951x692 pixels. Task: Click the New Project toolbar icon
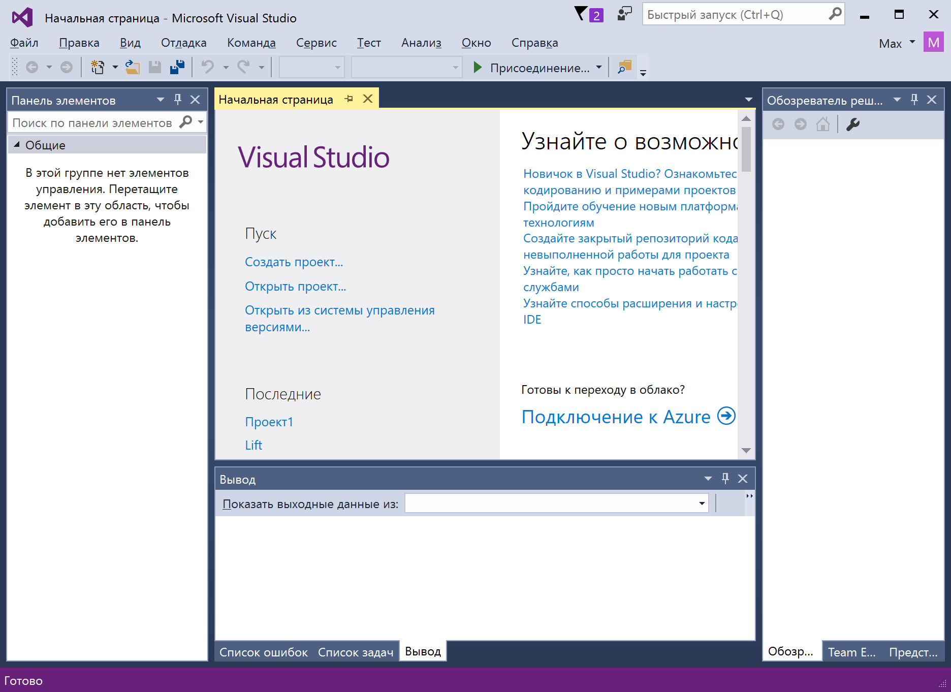(97, 67)
